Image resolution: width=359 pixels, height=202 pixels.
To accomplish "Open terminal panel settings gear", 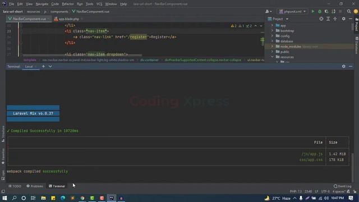I will (344, 66).
